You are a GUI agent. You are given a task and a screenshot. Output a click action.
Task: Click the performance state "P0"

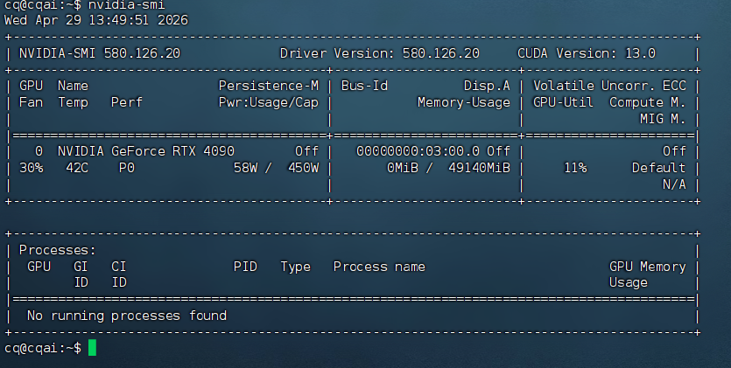click(x=127, y=168)
